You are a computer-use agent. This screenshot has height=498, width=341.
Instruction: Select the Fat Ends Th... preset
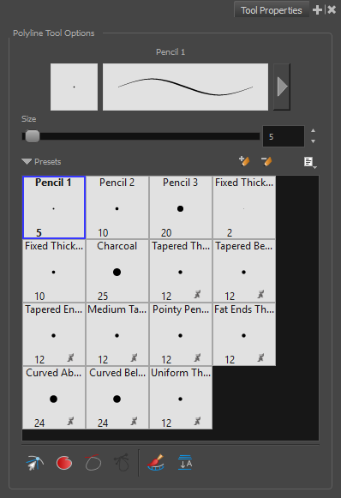(x=244, y=334)
